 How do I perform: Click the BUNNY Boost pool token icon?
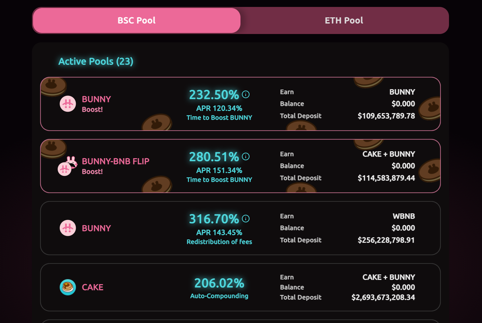tap(68, 104)
